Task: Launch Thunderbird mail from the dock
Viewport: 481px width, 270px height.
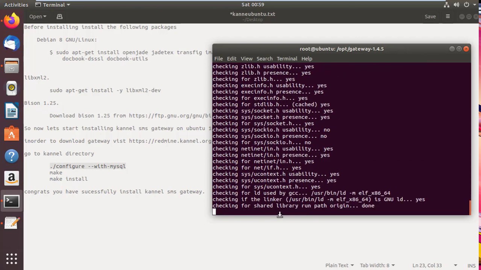Action: (12, 43)
